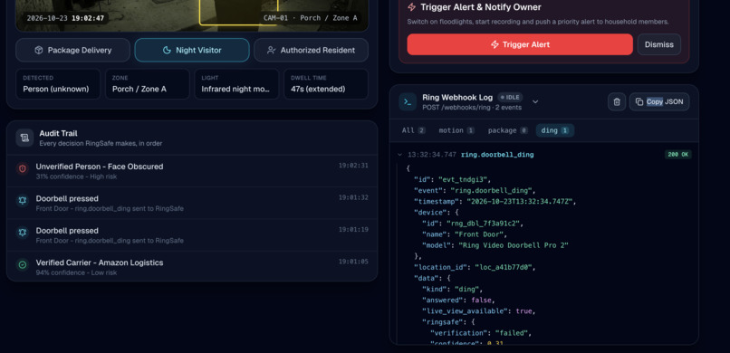Collapse the ring.doorbell_ding log entry

tap(399, 155)
